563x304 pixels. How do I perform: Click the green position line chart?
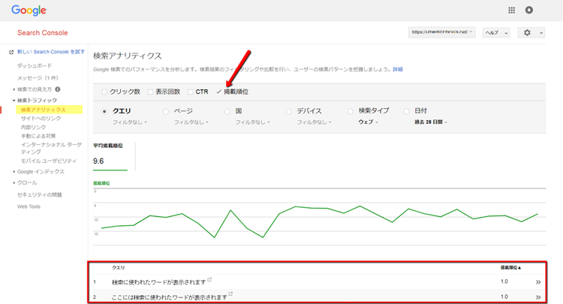pyautogui.click(x=320, y=221)
